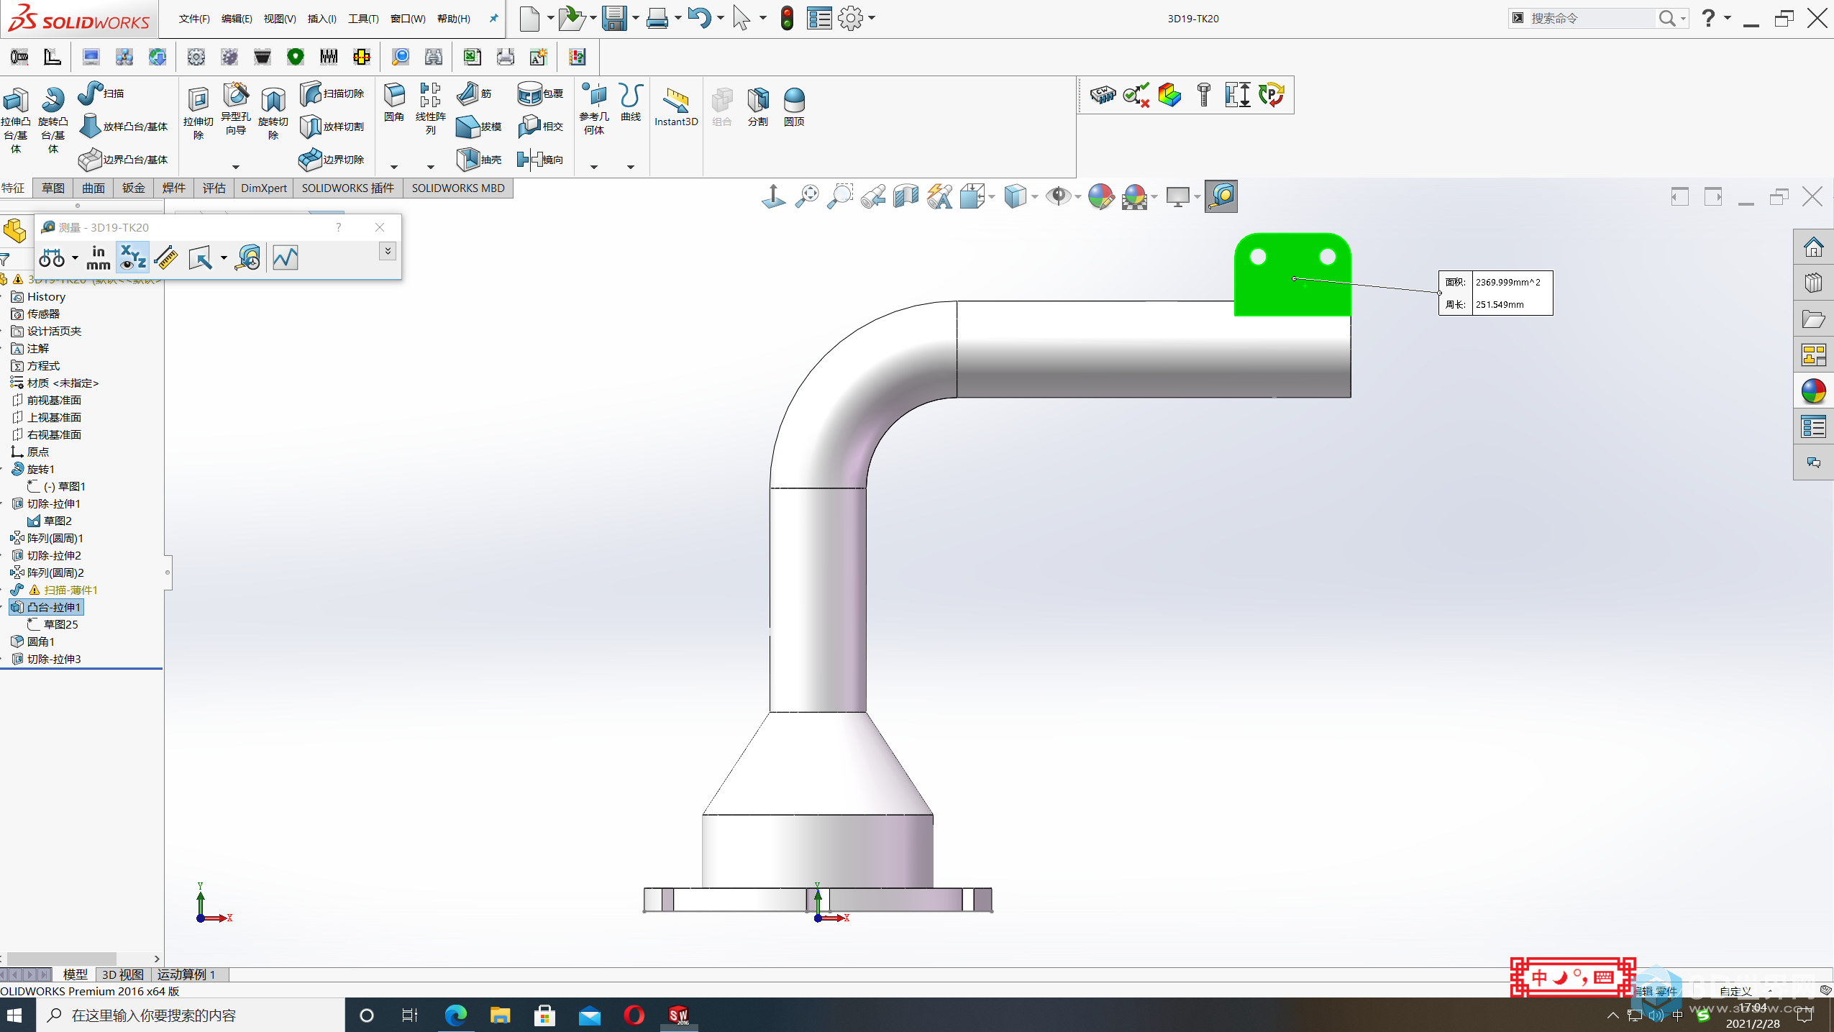
Task: Select the Wrap (包覆) tool
Action: [541, 93]
